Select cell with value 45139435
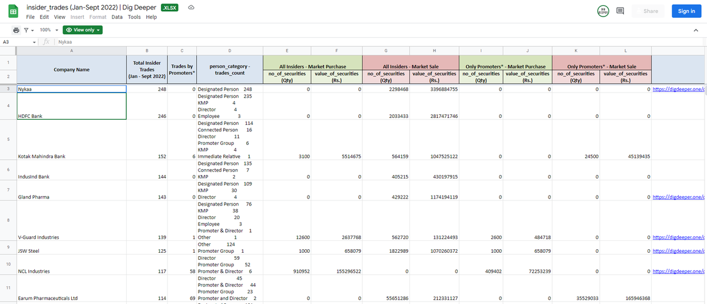The image size is (707, 304). pos(627,140)
